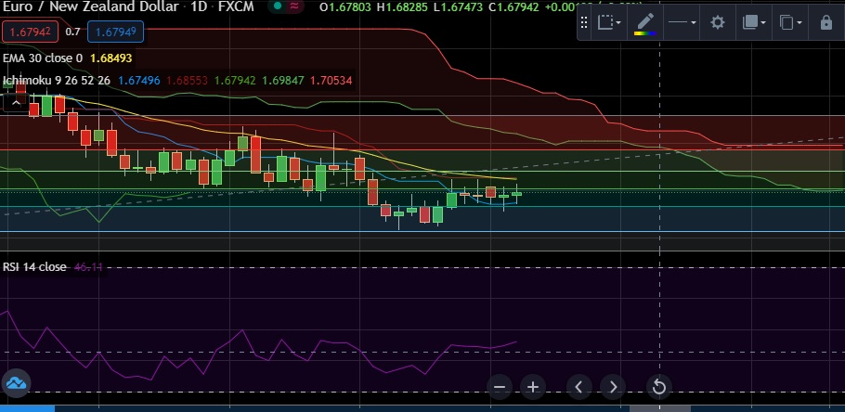Click the rainbow color bar under pencil
This screenshot has width=845, height=412.
coord(643,33)
